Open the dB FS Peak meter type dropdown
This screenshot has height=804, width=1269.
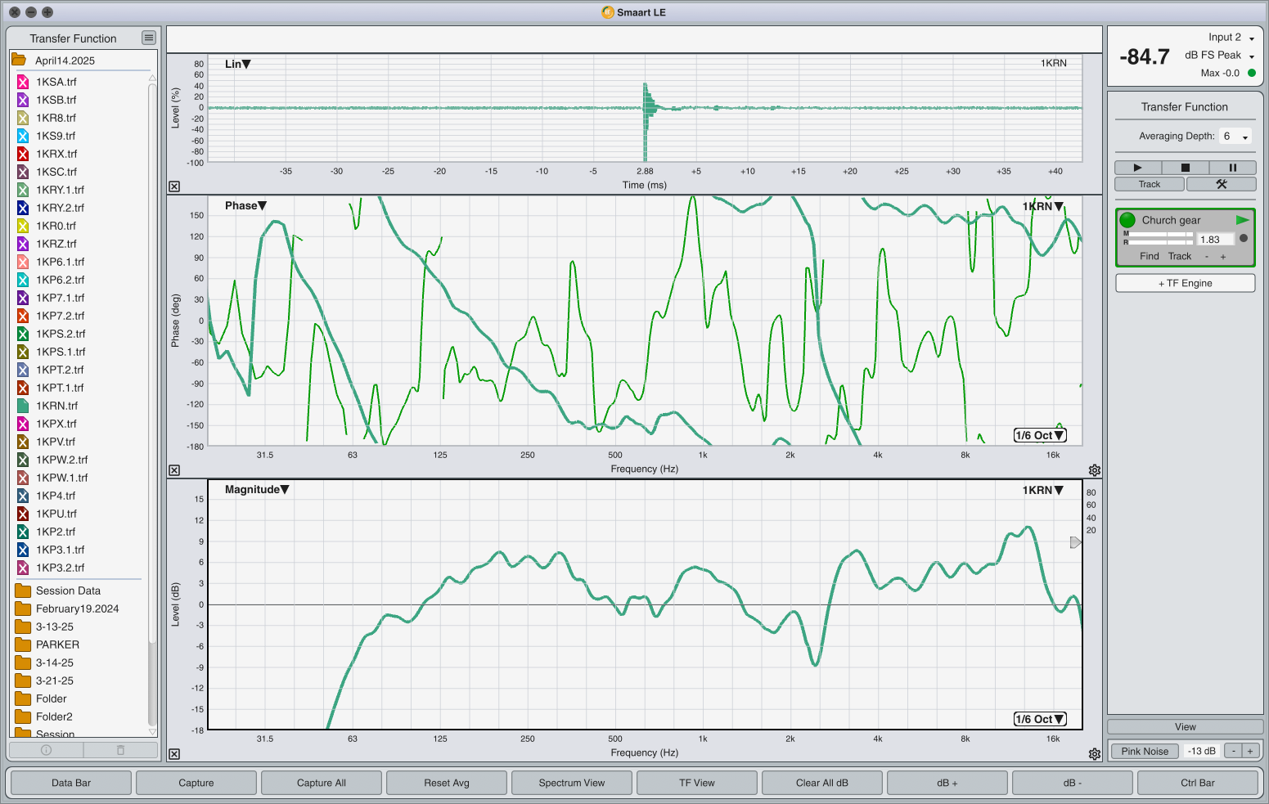(1220, 56)
